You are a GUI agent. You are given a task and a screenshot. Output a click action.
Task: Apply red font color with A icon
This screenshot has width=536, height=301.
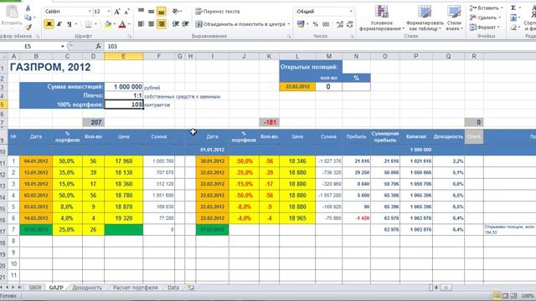click(122, 24)
